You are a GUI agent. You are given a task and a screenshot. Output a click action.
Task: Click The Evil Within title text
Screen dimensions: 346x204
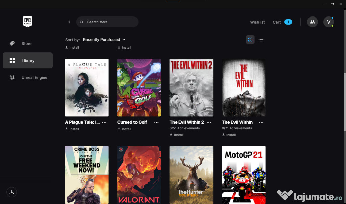pos(237,122)
